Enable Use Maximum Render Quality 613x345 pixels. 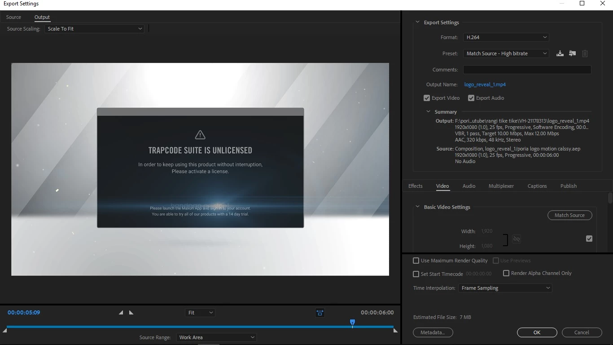(x=416, y=261)
